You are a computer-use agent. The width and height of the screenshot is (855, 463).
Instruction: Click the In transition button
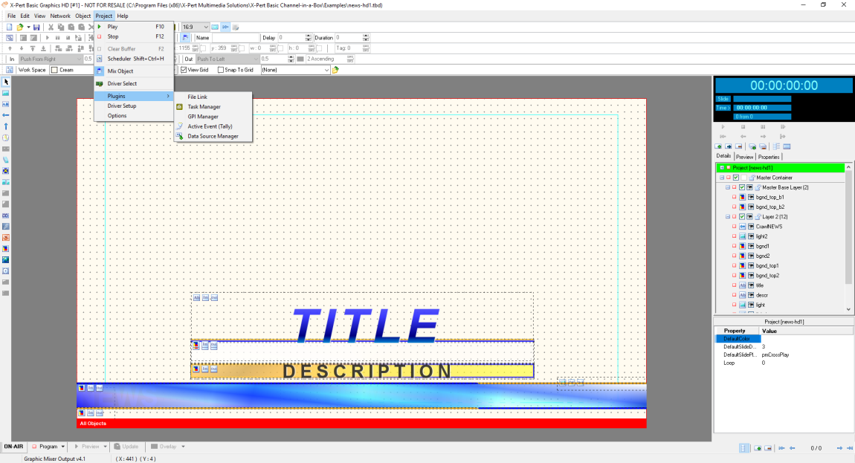[x=12, y=59]
